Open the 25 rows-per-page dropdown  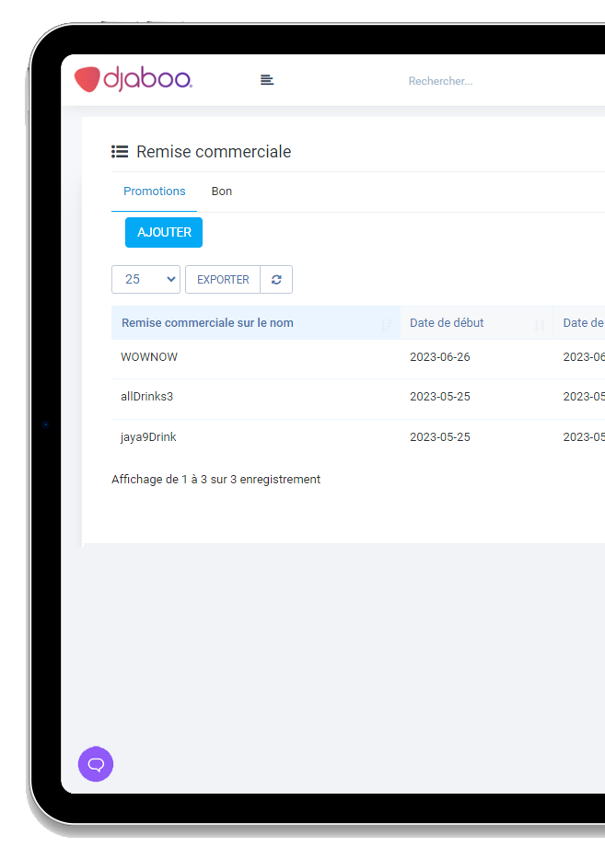click(x=145, y=279)
